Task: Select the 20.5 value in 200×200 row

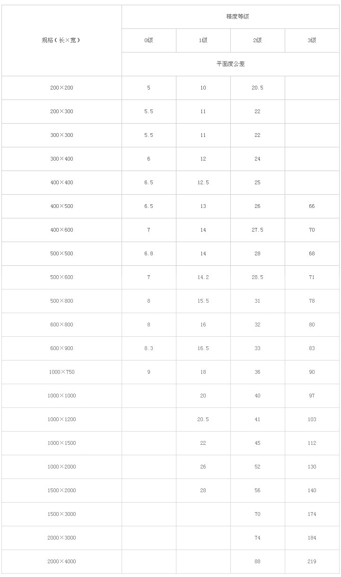Action: pos(258,88)
